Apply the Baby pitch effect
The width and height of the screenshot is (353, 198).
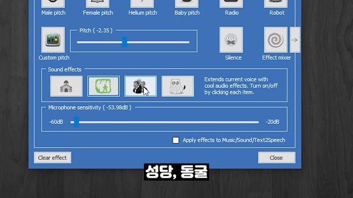click(x=187, y=3)
